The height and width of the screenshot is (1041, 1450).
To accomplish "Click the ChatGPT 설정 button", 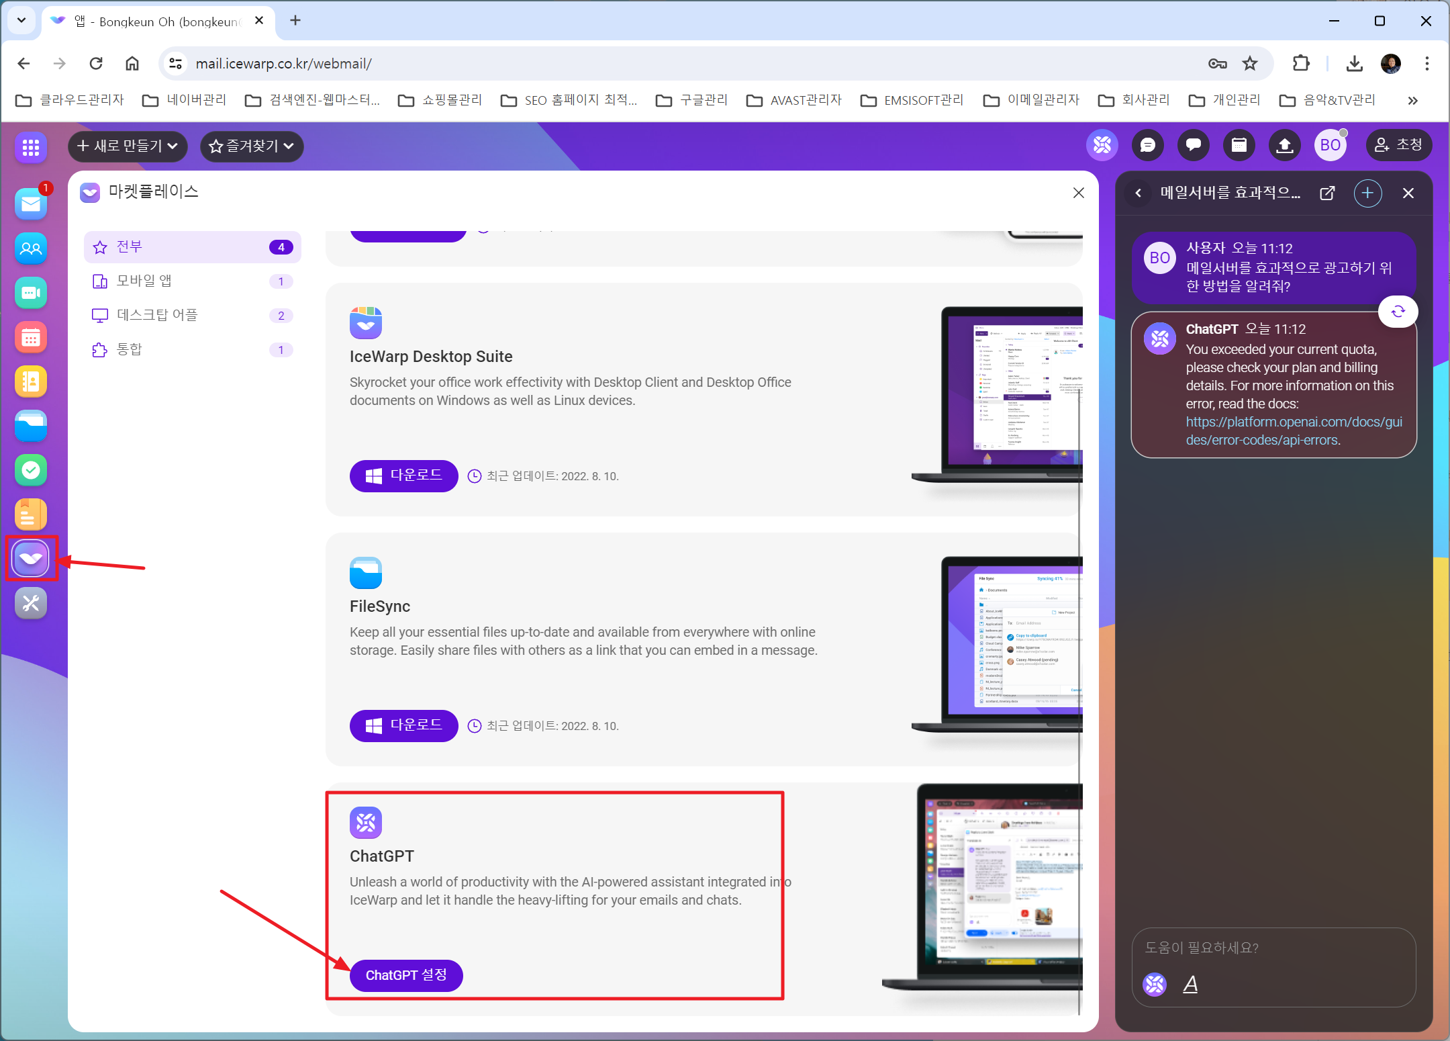I will tap(405, 975).
